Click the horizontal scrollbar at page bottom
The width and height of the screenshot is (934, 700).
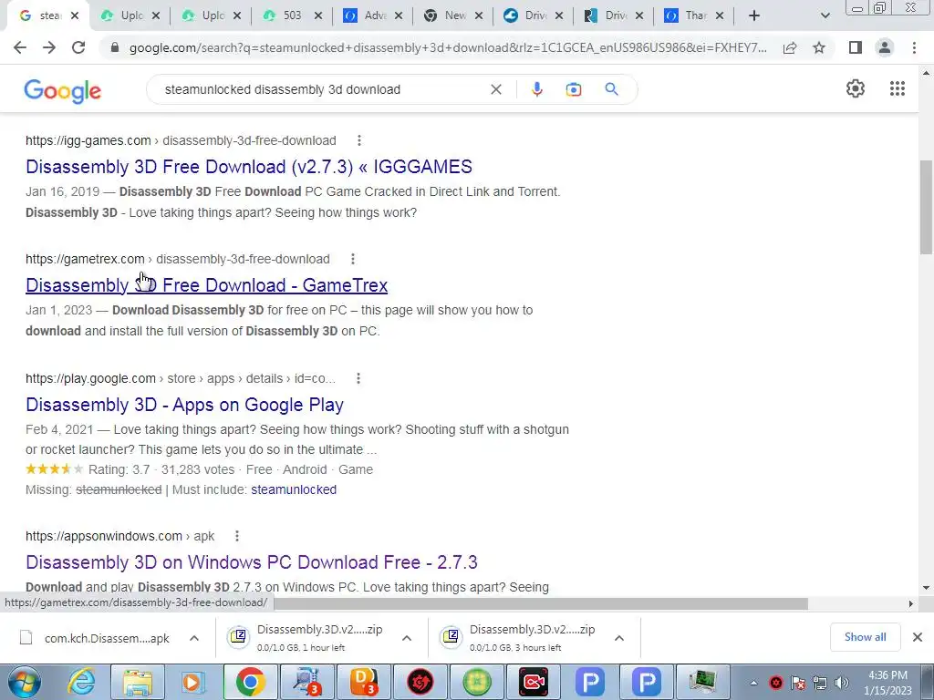coord(541,603)
